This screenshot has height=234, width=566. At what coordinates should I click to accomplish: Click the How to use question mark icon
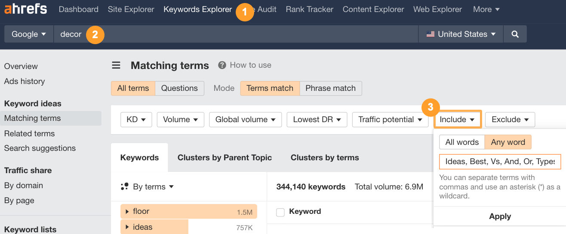tap(222, 65)
